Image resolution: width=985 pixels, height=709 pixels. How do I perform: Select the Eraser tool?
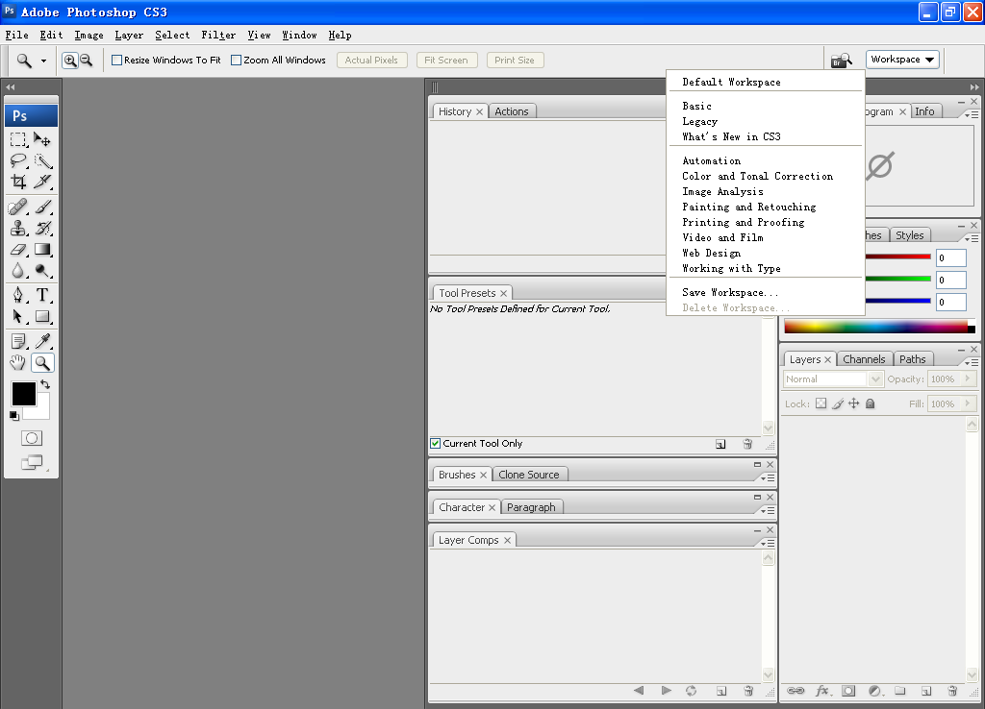point(18,249)
